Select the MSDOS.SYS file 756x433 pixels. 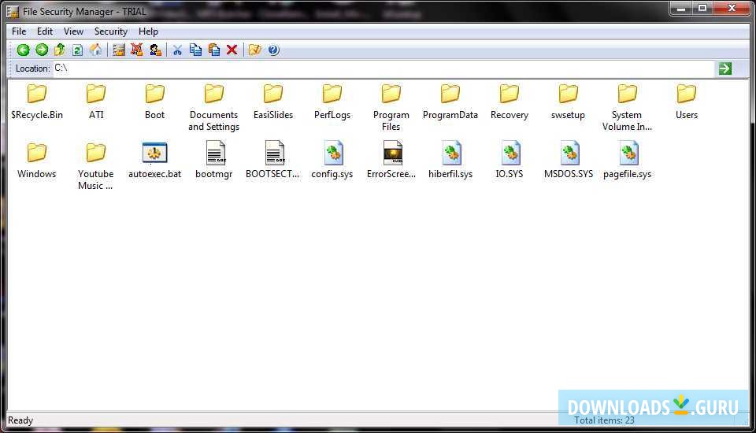tap(569, 161)
